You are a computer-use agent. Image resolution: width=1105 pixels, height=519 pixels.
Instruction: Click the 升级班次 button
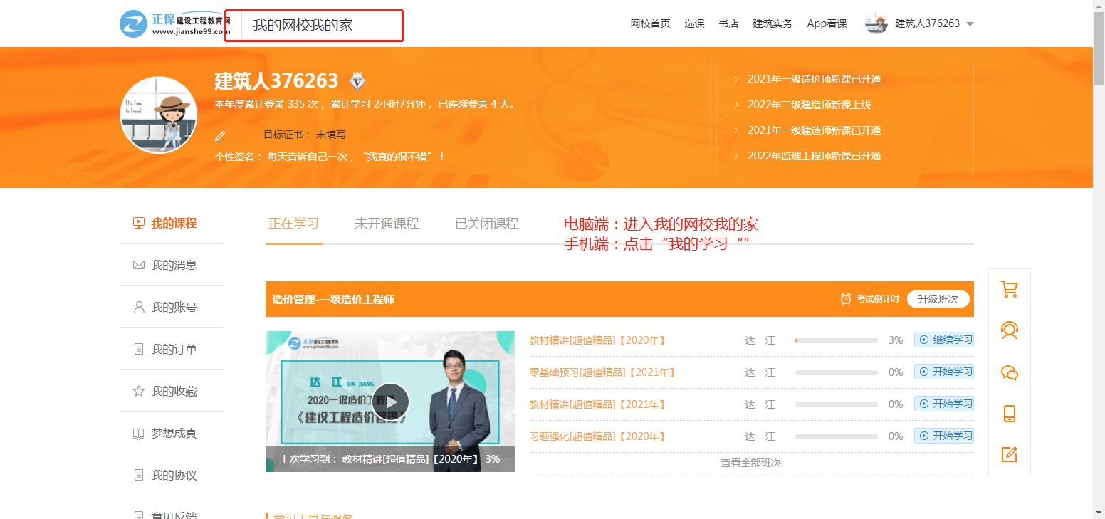(x=938, y=299)
